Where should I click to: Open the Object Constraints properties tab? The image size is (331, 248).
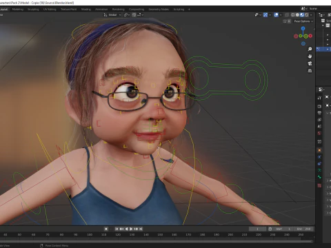319,163
